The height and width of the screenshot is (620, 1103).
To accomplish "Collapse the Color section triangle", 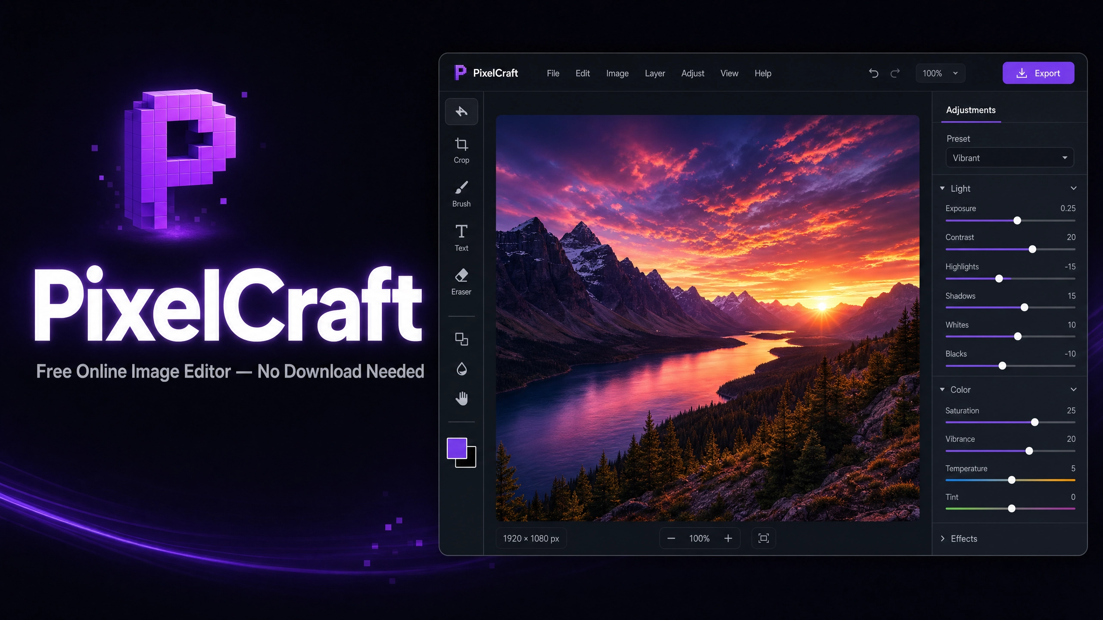I will 942,389.
